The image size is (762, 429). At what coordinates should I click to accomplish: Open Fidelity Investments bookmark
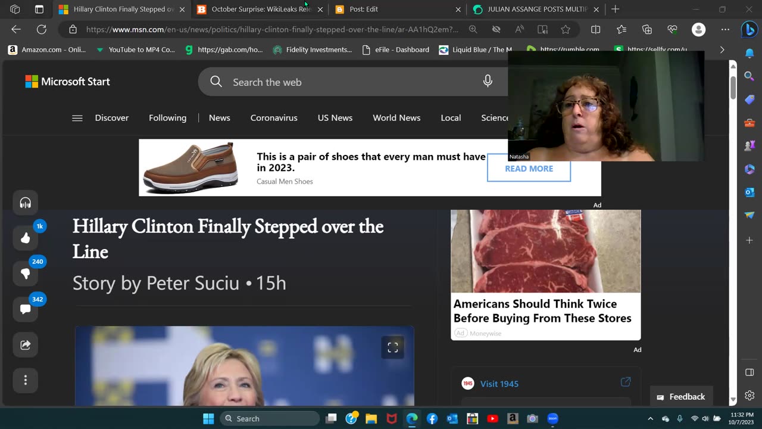click(x=313, y=49)
